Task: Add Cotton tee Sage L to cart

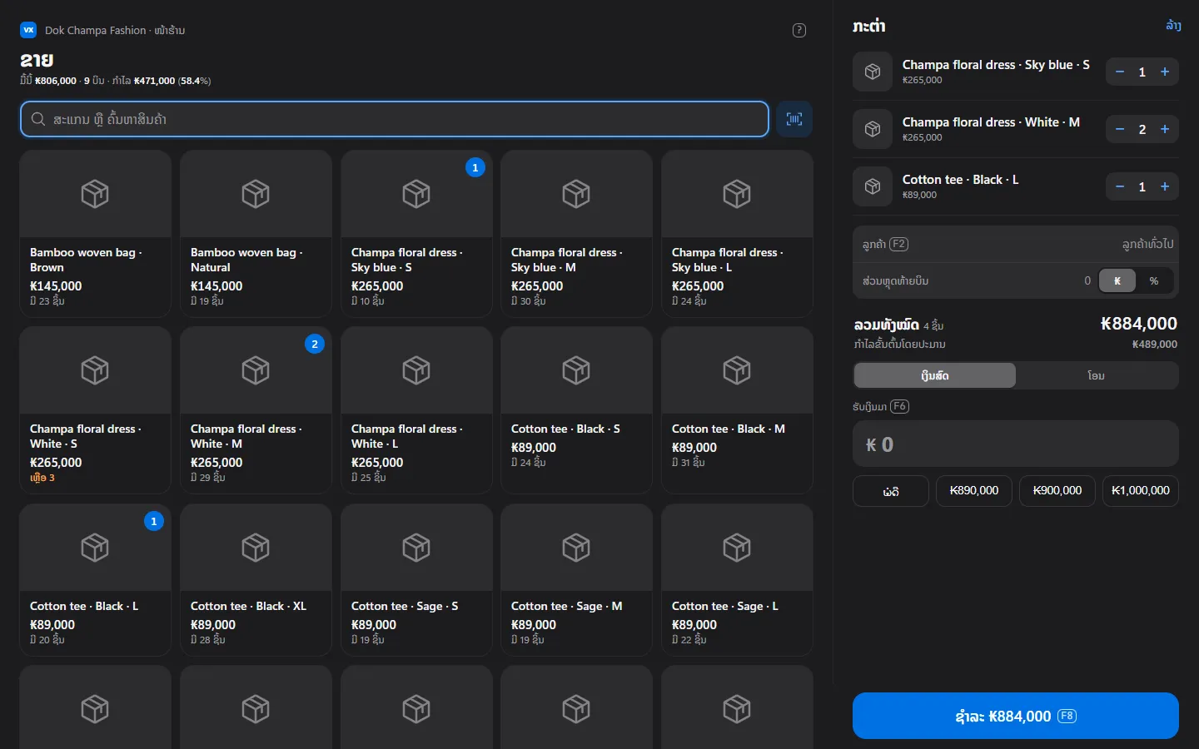Action: 737,580
